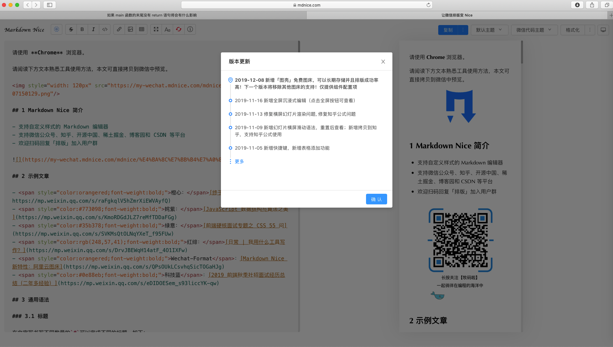Image resolution: width=613 pixels, height=347 pixels.
Task: Open the settings gear in Markdown Nice toolbar
Action: 56,29
